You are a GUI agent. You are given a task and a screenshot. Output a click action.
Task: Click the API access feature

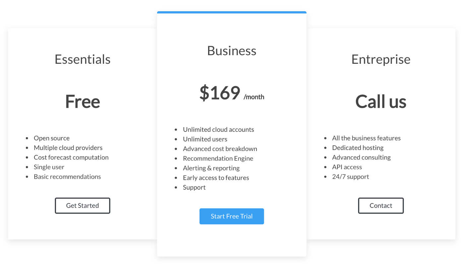[x=347, y=167]
